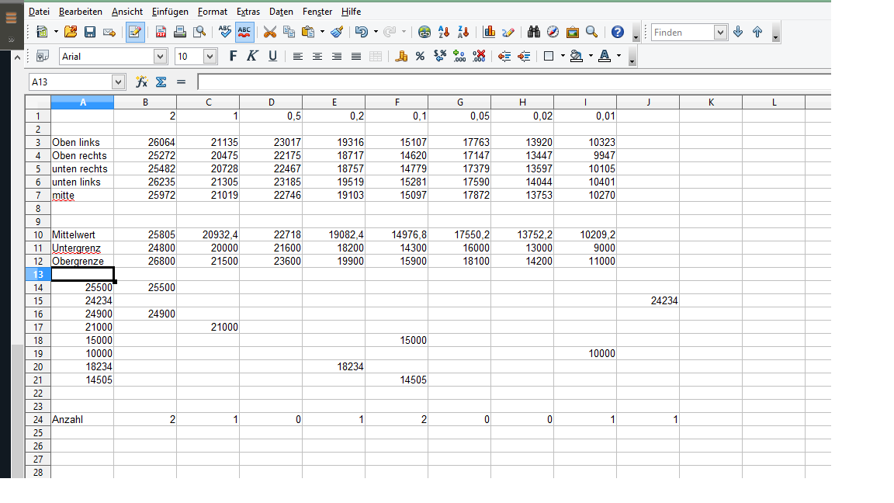Paste clipboard contents

[x=308, y=32]
